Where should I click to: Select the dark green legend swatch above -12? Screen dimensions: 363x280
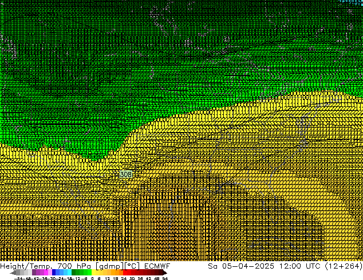74,273
